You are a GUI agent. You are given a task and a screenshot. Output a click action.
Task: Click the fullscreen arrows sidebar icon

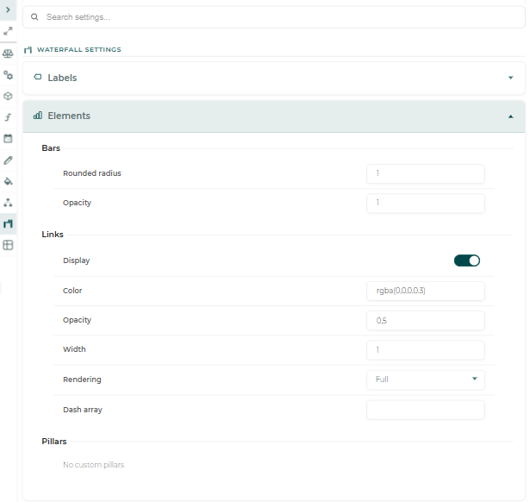click(8, 31)
